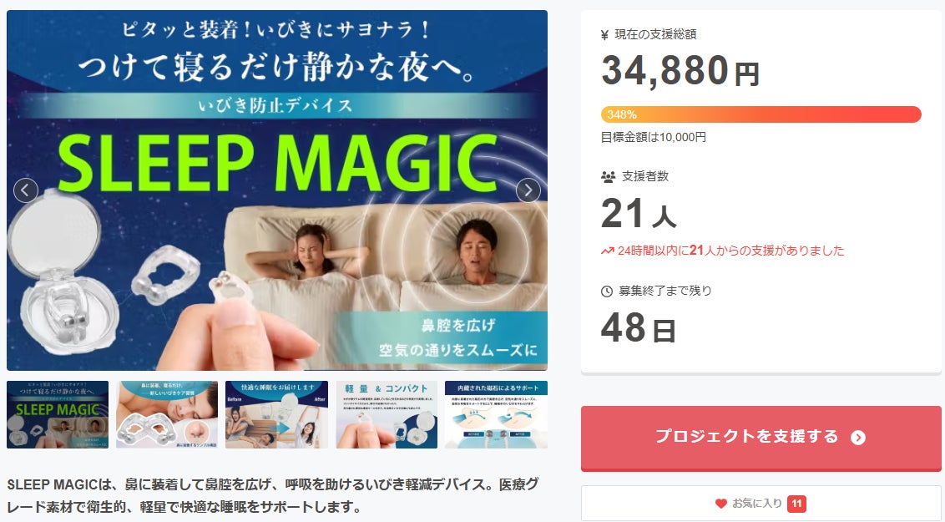The image size is (945, 522).
Task: Show the previous carousel image
Action: click(25, 190)
